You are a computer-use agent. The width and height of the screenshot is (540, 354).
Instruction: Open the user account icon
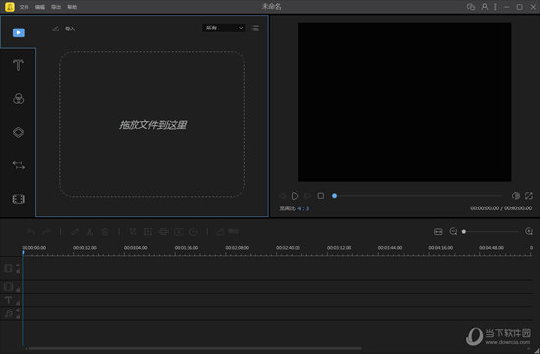pyautogui.click(x=485, y=7)
